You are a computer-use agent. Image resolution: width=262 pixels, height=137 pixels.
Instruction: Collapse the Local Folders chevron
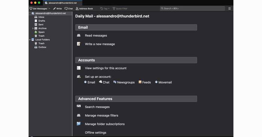[x=30, y=40]
